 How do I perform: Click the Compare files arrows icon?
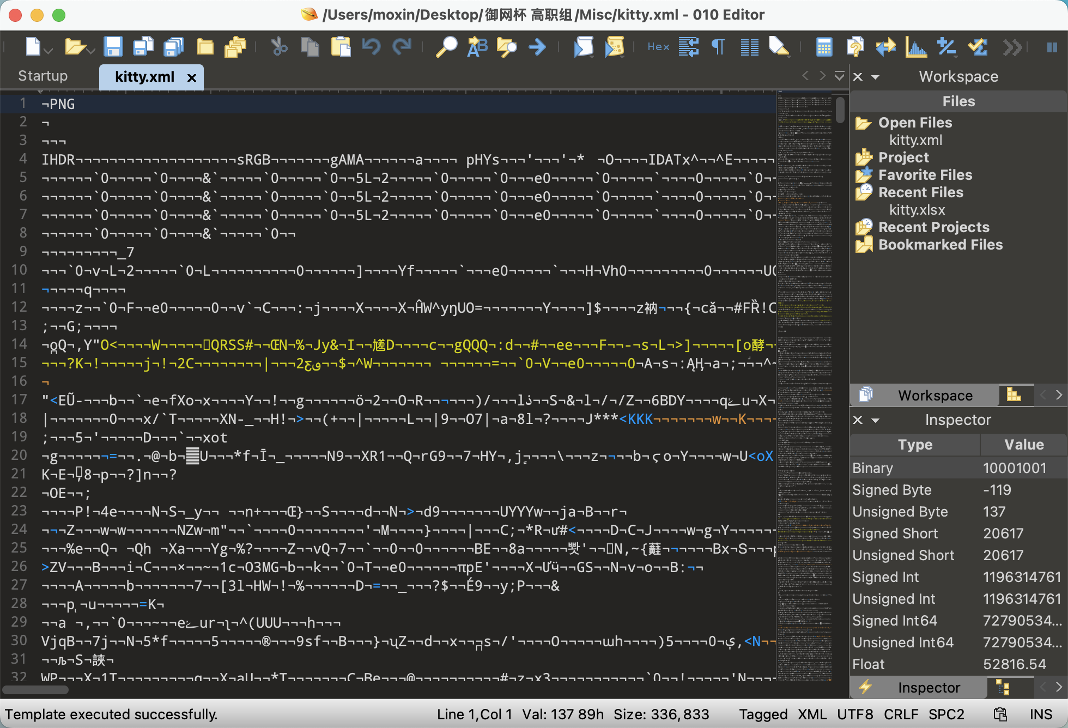coord(885,47)
